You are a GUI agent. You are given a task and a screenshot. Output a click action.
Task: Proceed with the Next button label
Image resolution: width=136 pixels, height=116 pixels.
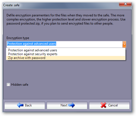click(64, 105)
